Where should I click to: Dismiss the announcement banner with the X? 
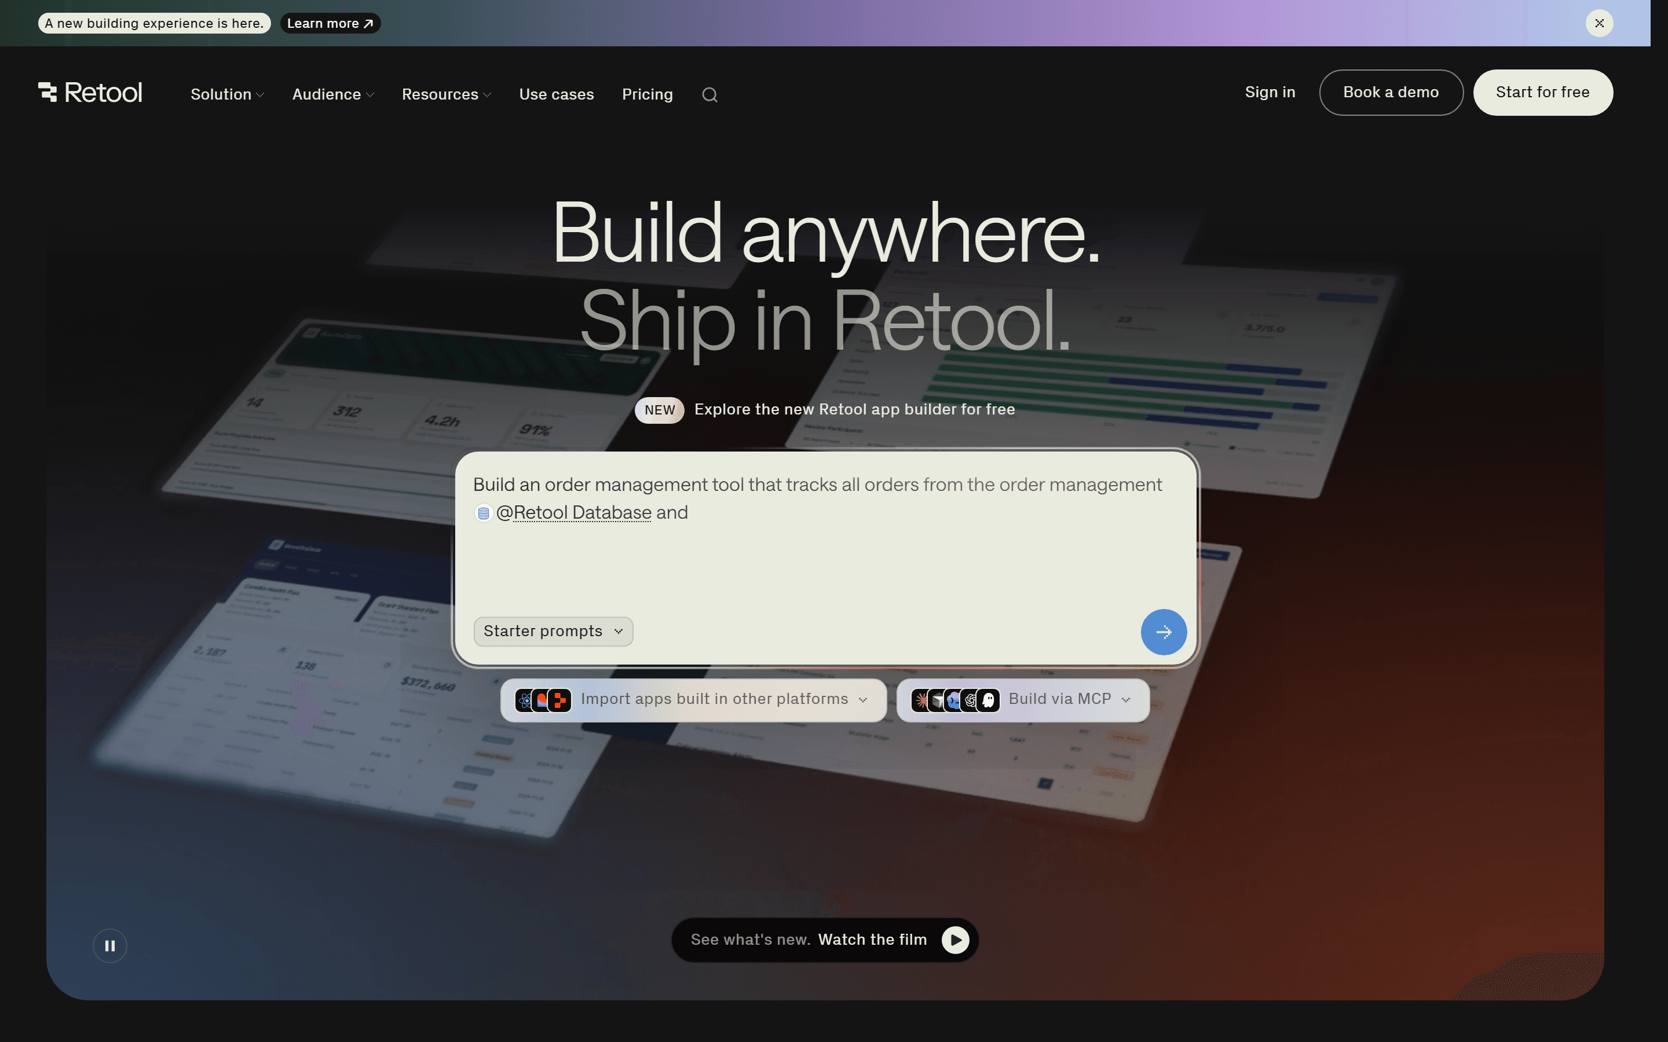coord(1599,23)
